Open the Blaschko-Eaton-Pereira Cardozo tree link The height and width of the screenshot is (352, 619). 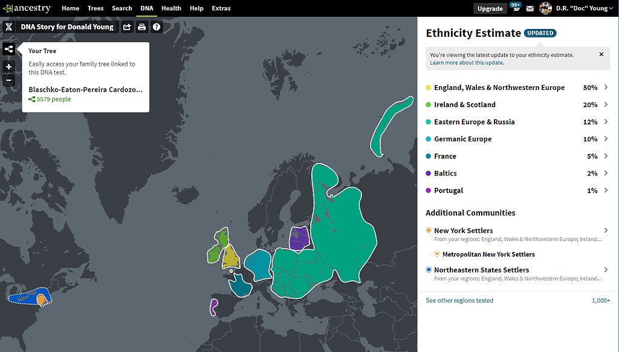tap(86, 89)
